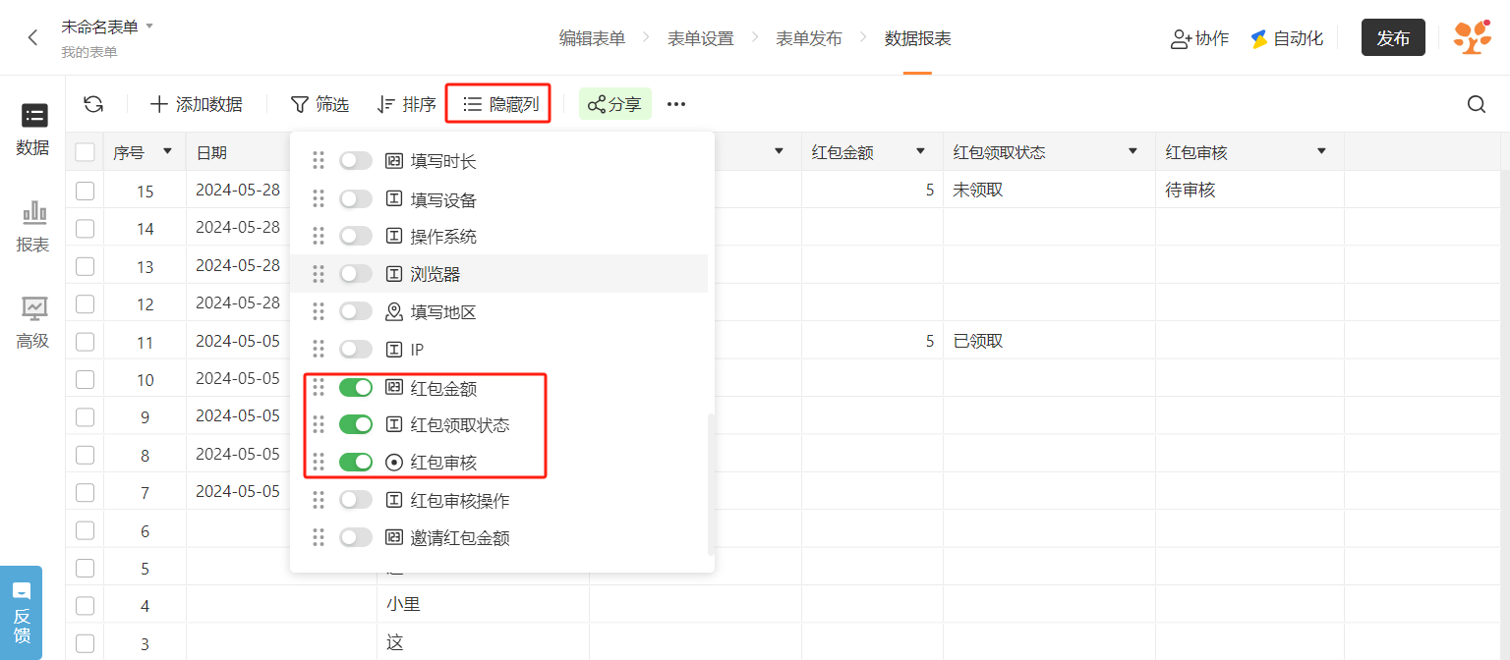Screen dimensions: 1510x660
Task: Click the back arrow icon
Action: 32,38
